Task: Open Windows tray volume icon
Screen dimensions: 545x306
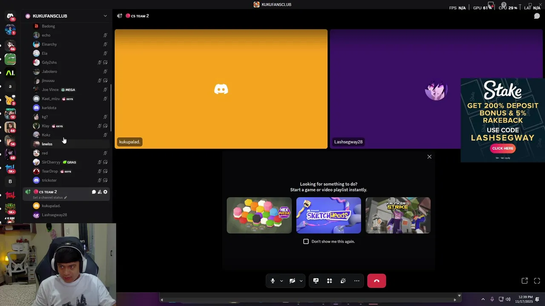Action: coord(508,299)
